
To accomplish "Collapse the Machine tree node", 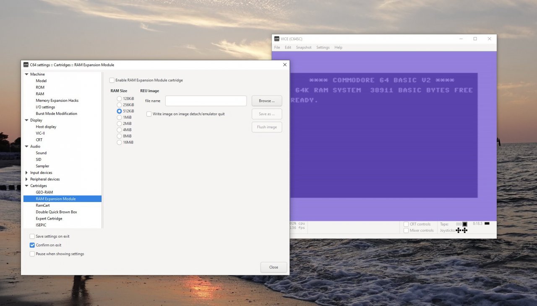I will click(x=26, y=74).
